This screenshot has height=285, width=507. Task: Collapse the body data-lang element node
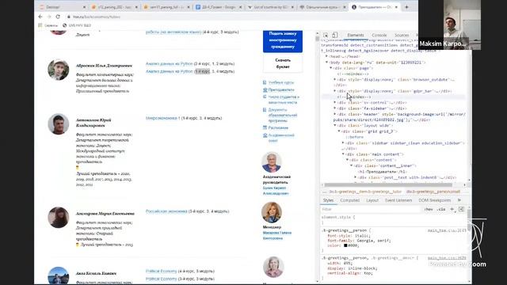tap(326, 63)
